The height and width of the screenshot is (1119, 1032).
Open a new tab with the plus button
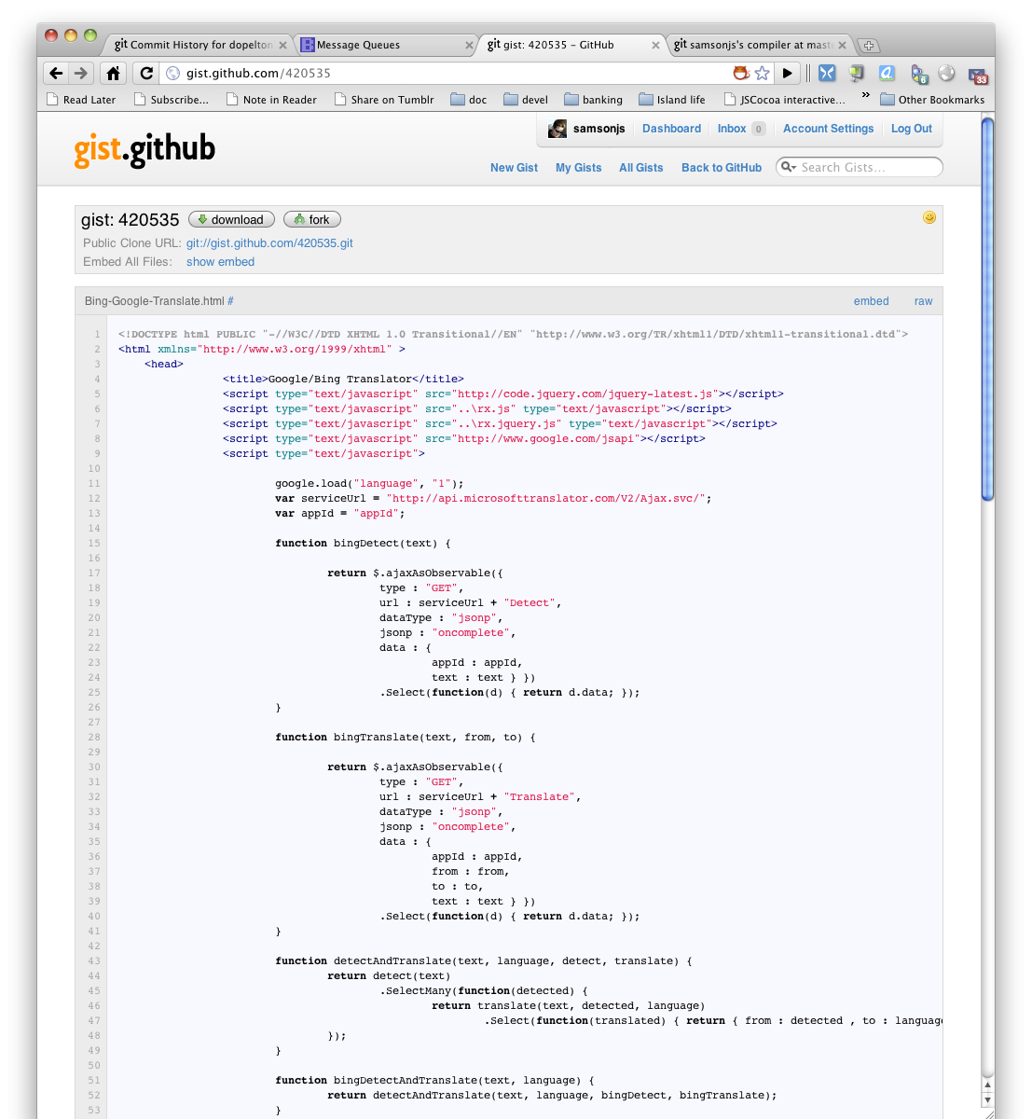tap(868, 45)
